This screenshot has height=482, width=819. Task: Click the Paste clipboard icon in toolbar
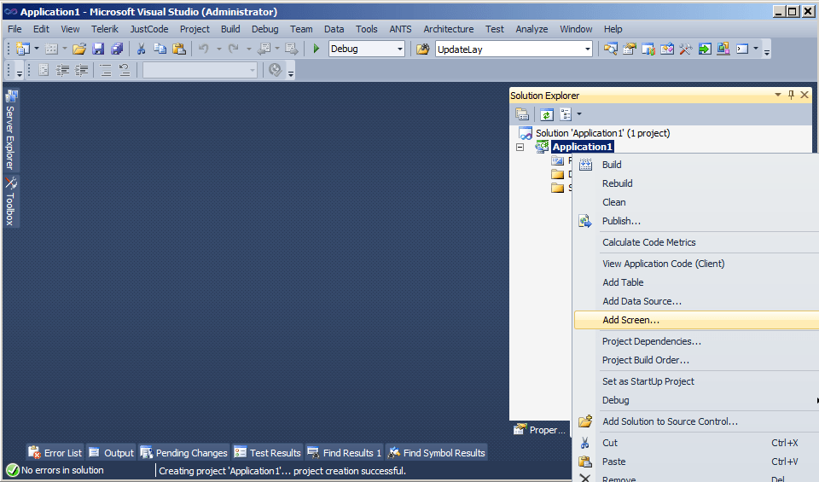coord(179,49)
